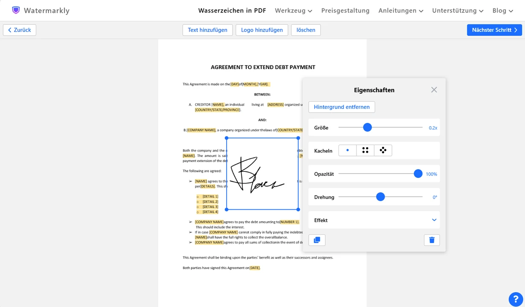Click the löschen button
This screenshot has height=307, width=525.
(x=306, y=30)
